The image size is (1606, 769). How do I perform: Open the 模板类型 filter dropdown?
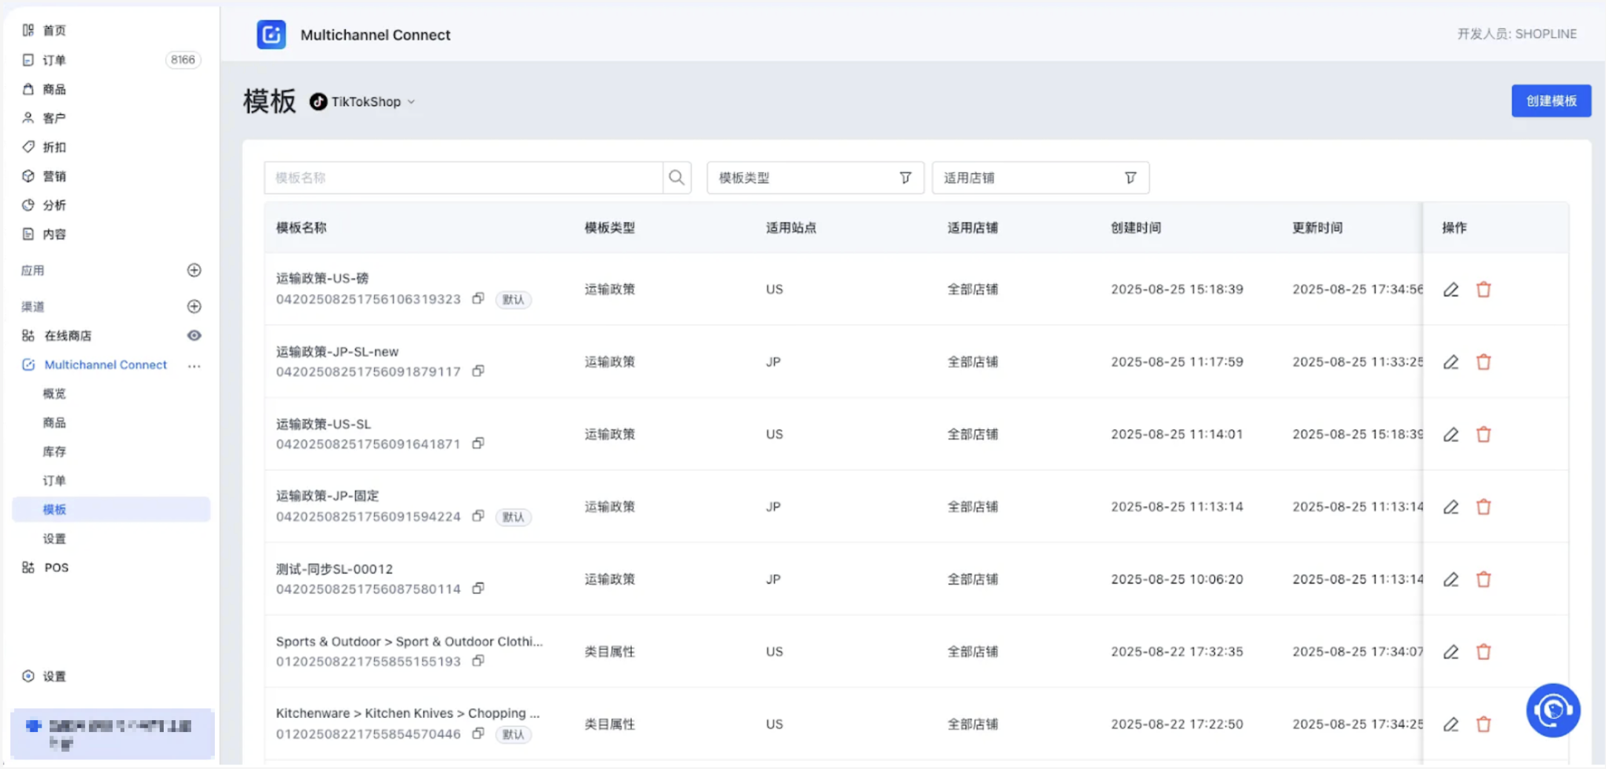(x=815, y=178)
